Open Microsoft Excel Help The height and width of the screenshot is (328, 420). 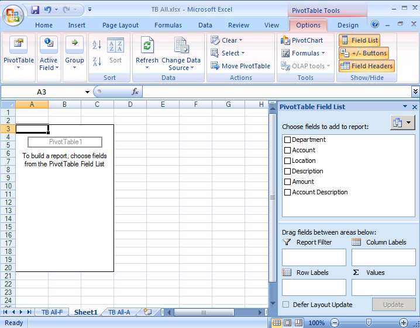click(375, 25)
